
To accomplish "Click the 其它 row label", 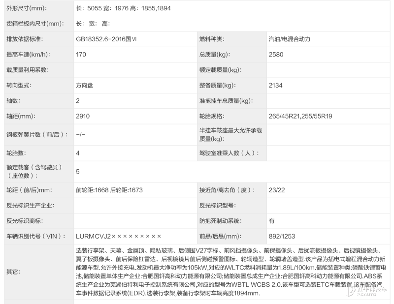I will [x=13, y=272].
